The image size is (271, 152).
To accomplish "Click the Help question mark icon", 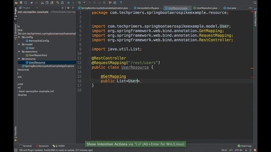I will [121, 3].
